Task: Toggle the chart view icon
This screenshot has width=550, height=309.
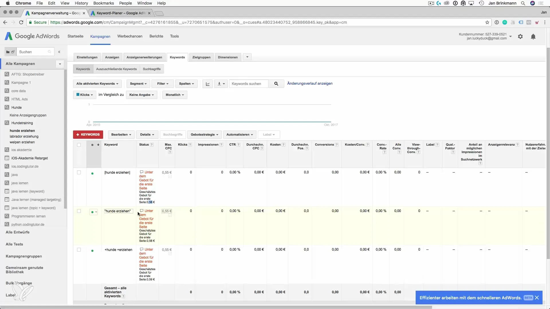Action: point(208,84)
